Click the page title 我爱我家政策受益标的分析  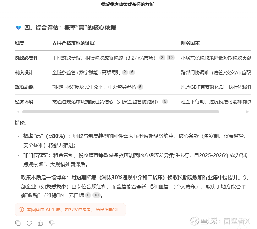(x=128, y=4)
